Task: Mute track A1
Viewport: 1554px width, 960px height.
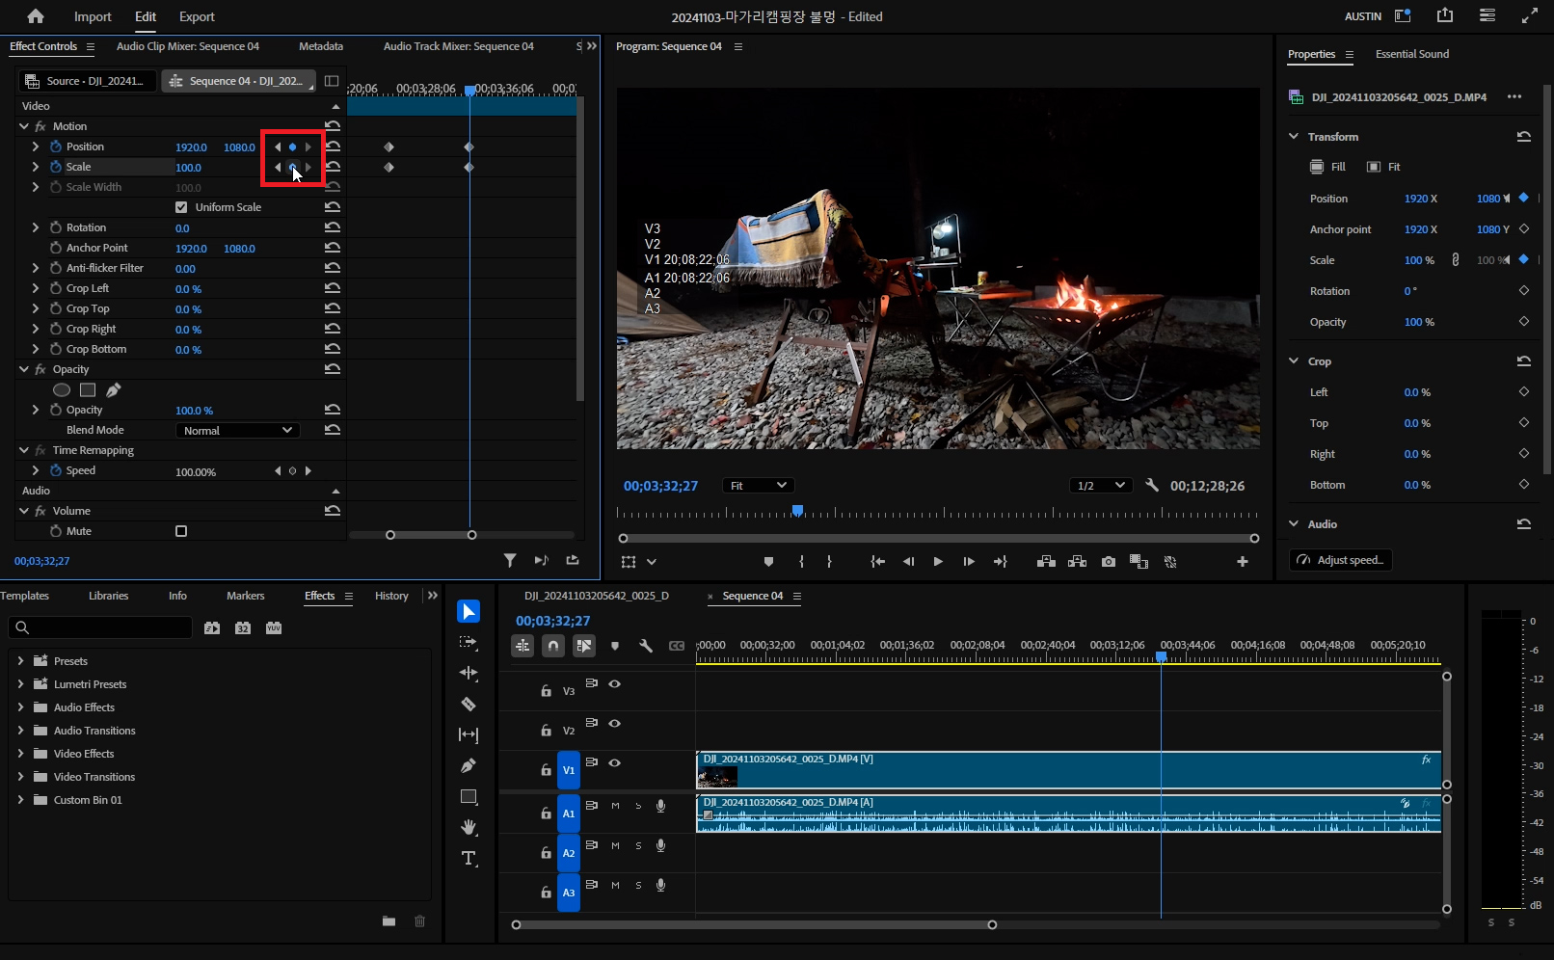Action: (615, 806)
